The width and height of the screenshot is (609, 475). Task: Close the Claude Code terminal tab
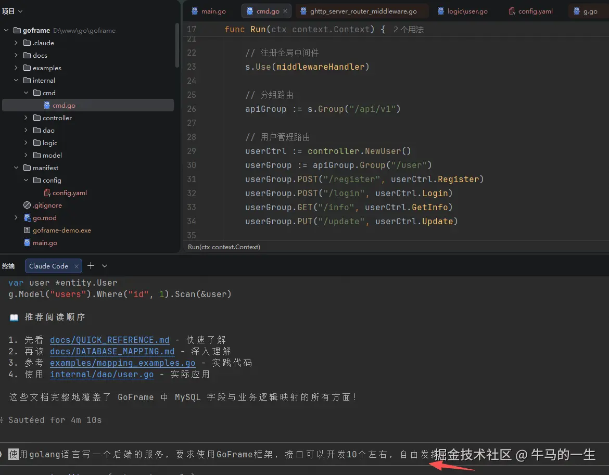pyautogui.click(x=75, y=266)
